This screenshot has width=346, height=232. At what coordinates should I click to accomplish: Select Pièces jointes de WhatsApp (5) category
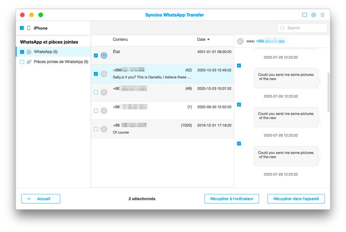pyautogui.click(x=53, y=62)
